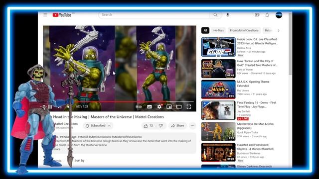Pause the playing video
Screen dimensions: 319x179
point(50,106)
